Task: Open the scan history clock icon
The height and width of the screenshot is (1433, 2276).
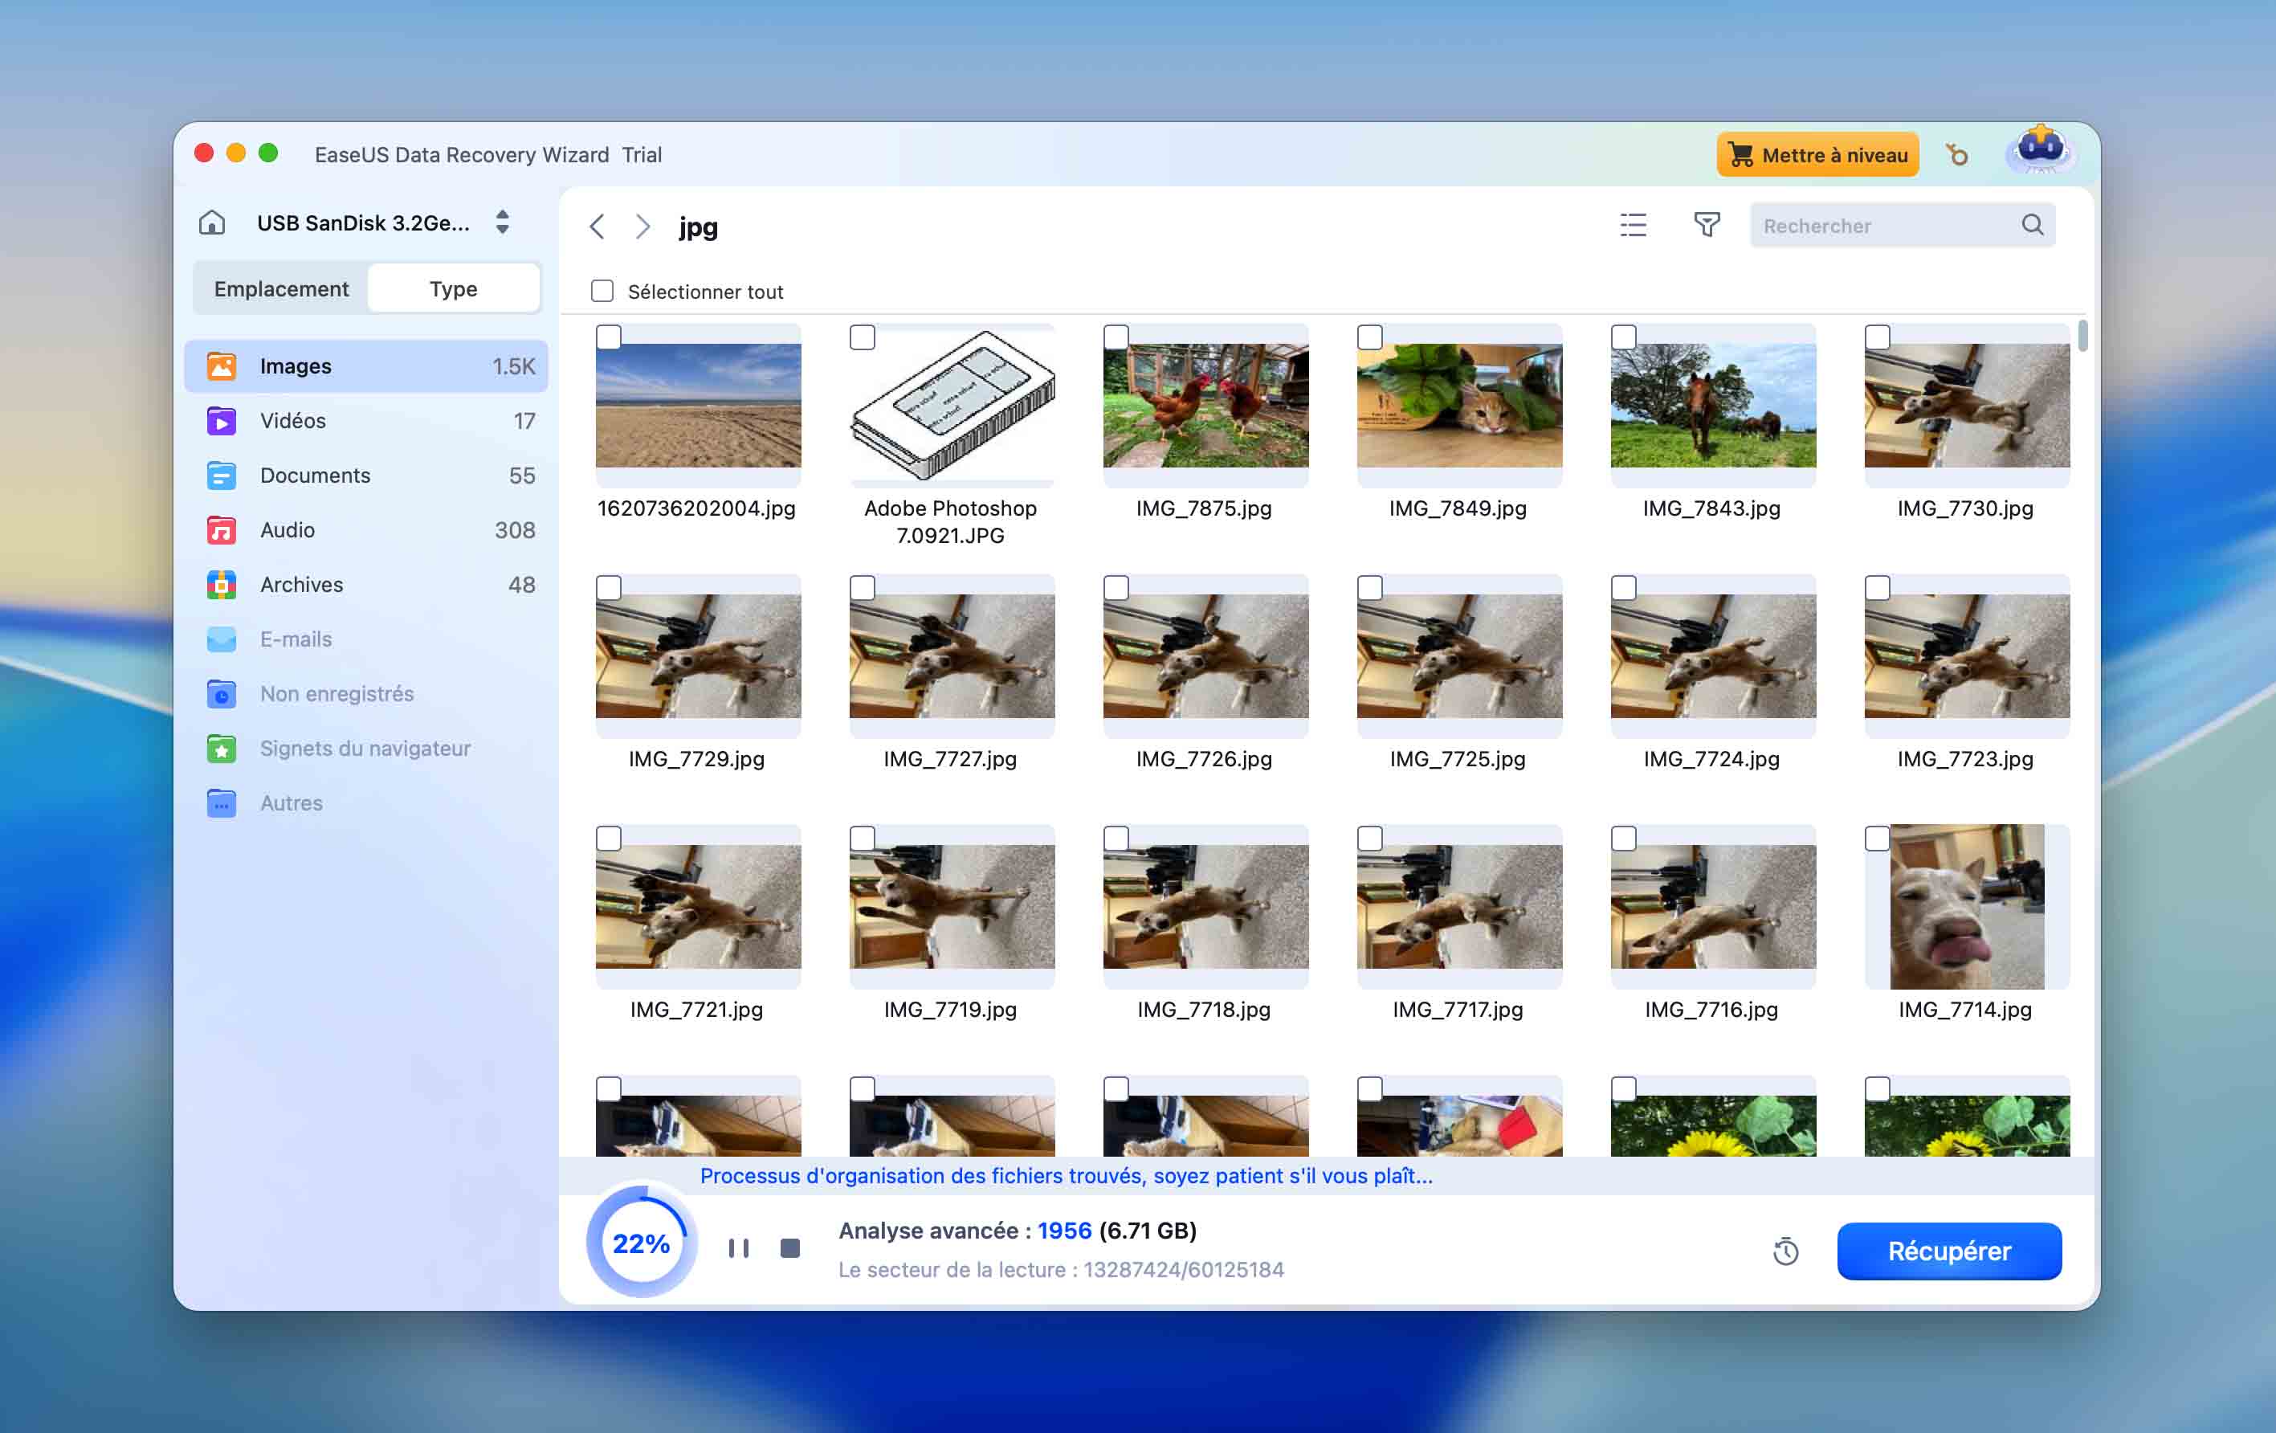Action: (x=1784, y=1250)
